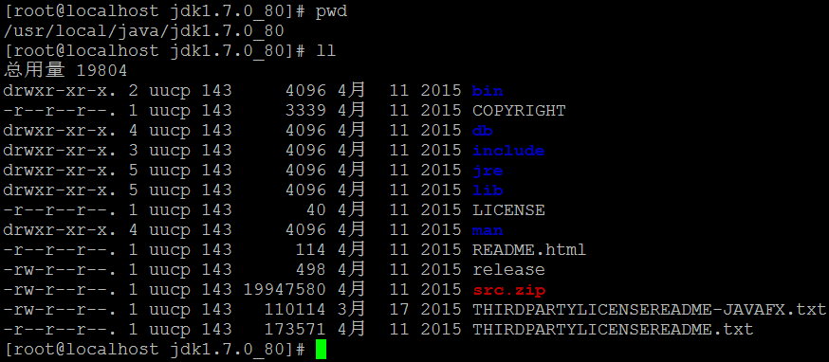829x362 pixels.
Task: Click THIRDPARTYLICENSEREADME-JAVAFX.txt file name
Action: 648,310
